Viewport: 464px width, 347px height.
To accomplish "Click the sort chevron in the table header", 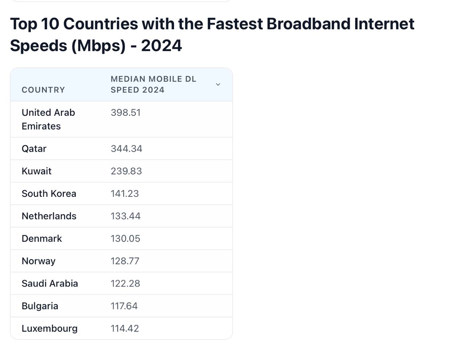I will 218,84.
